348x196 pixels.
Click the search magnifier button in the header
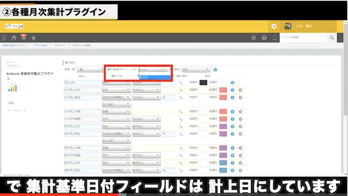[x=332, y=38]
